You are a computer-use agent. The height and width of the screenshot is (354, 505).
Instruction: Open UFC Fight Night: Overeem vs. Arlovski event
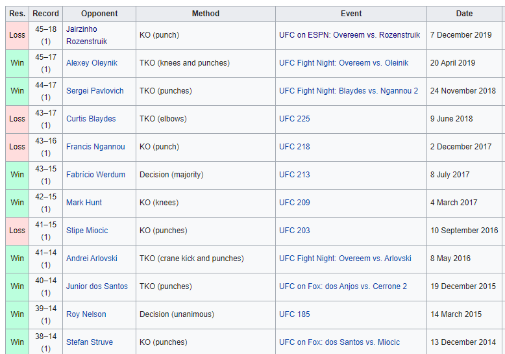pos(345,259)
